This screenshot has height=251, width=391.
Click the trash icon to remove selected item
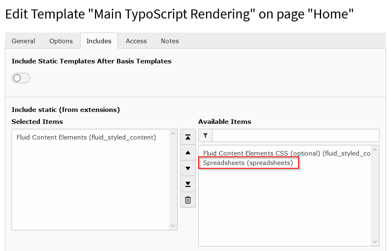point(188,200)
